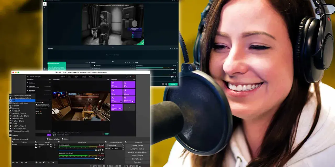Open Eigenschaften for the selected source

(x=54, y=139)
